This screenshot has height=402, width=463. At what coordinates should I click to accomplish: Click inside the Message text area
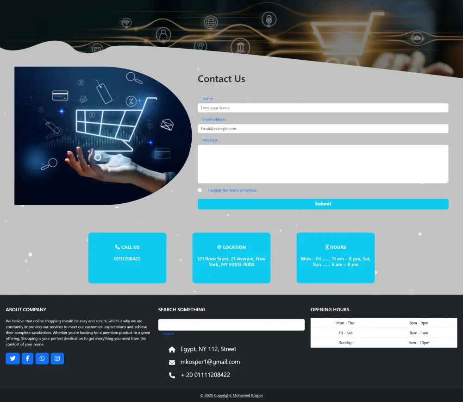(x=323, y=164)
